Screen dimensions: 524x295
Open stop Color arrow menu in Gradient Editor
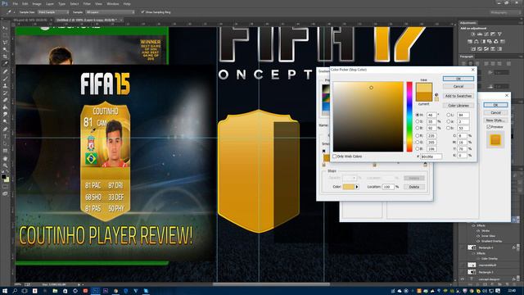click(357, 187)
